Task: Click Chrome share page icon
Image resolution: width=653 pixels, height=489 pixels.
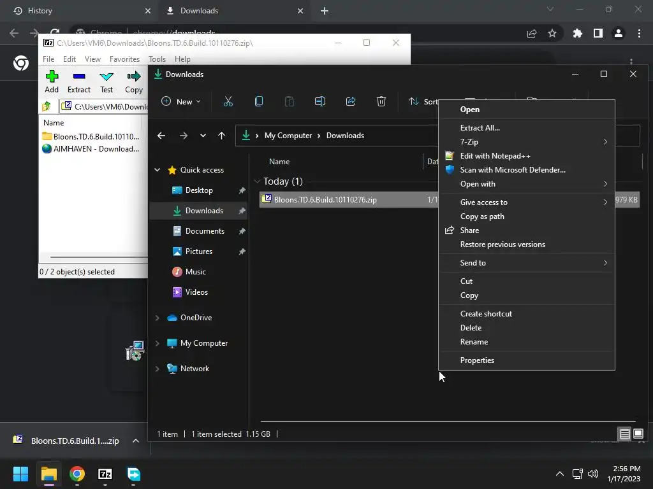Action: pyautogui.click(x=532, y=33)
